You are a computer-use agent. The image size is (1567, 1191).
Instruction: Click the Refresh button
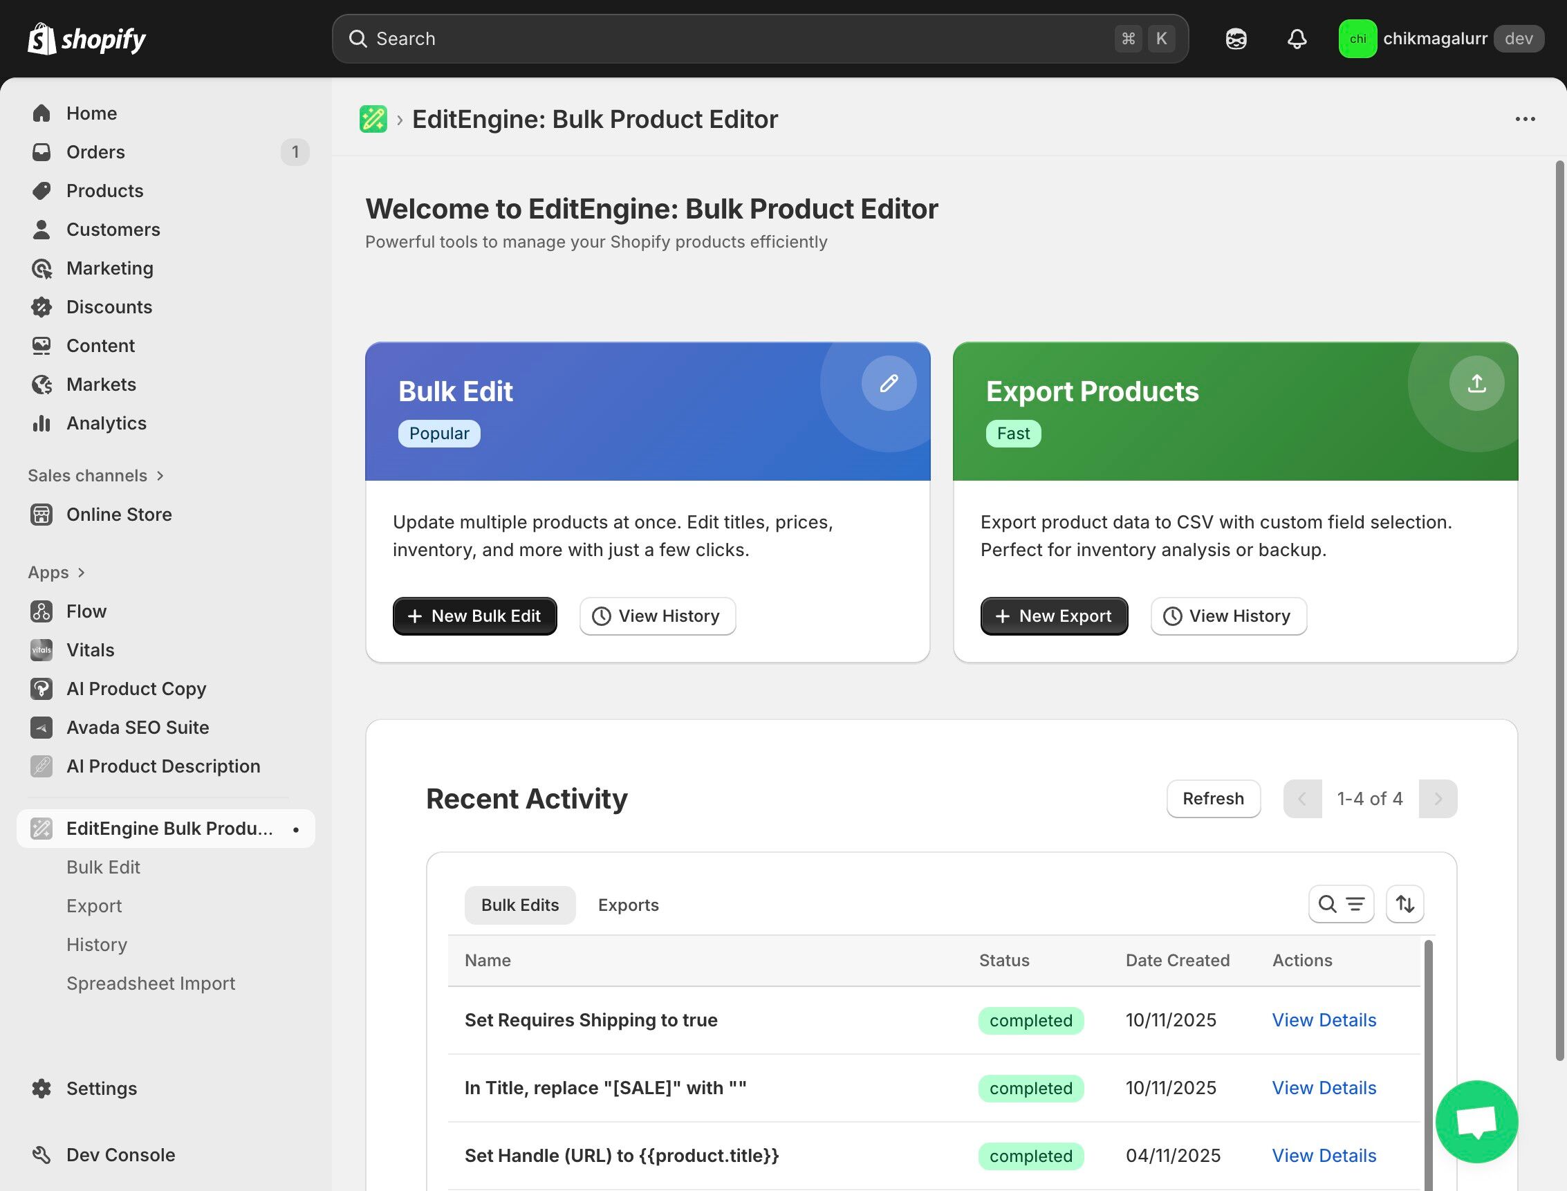tap(1213, 799)
